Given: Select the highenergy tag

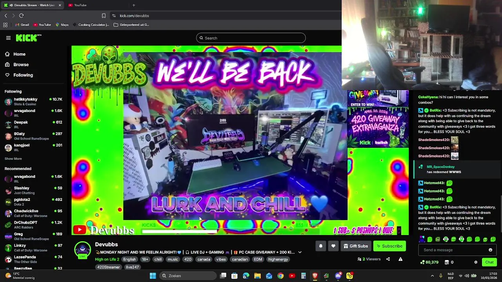Looking at the screenshot, I should [278, 259].
